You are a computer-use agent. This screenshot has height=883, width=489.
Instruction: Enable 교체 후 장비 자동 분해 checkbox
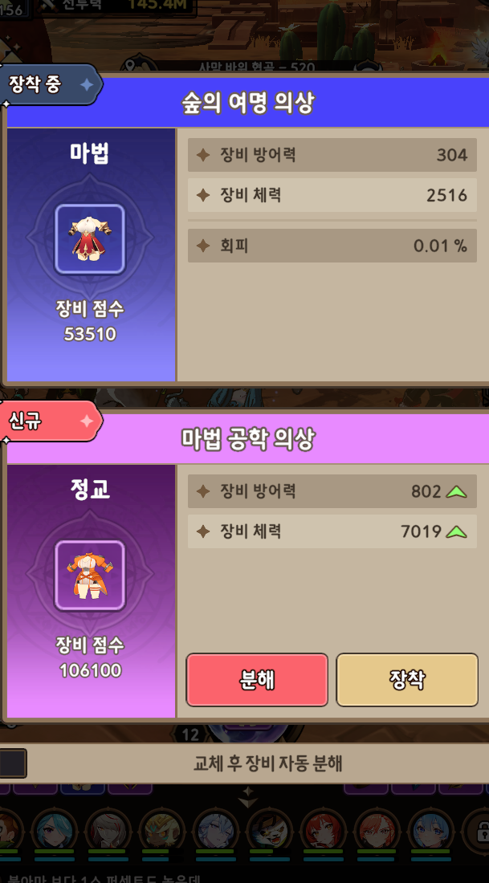coord(12,763)
